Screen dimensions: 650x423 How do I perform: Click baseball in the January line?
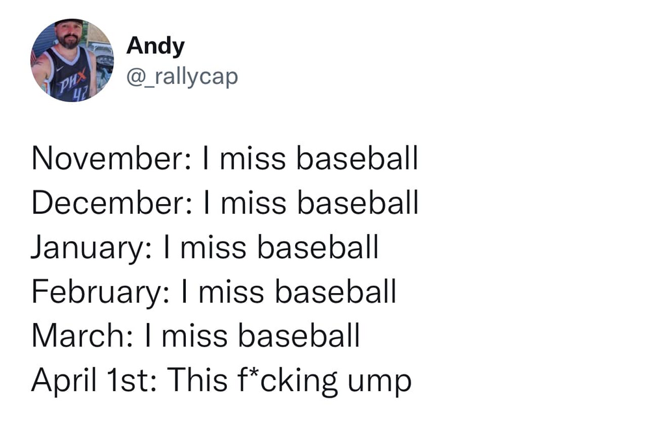click(x=318, y=247)
